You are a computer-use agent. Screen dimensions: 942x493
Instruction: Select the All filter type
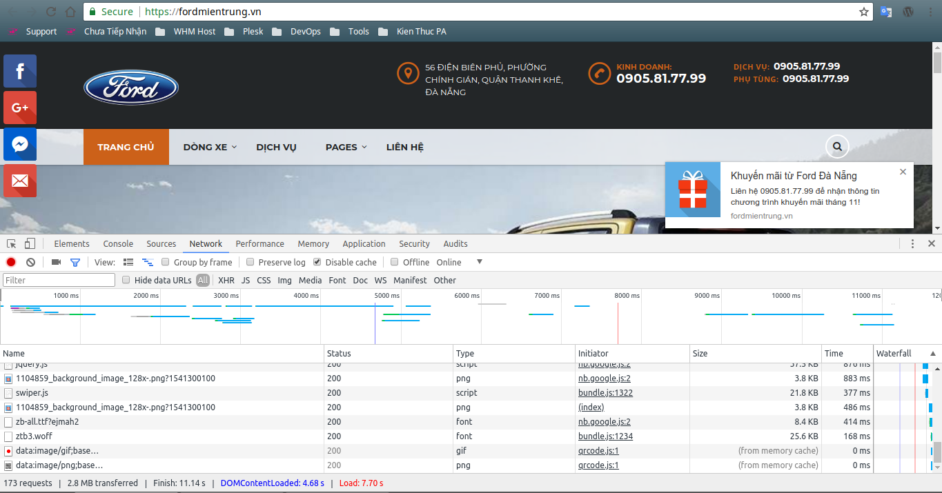(x=203, y=280)
